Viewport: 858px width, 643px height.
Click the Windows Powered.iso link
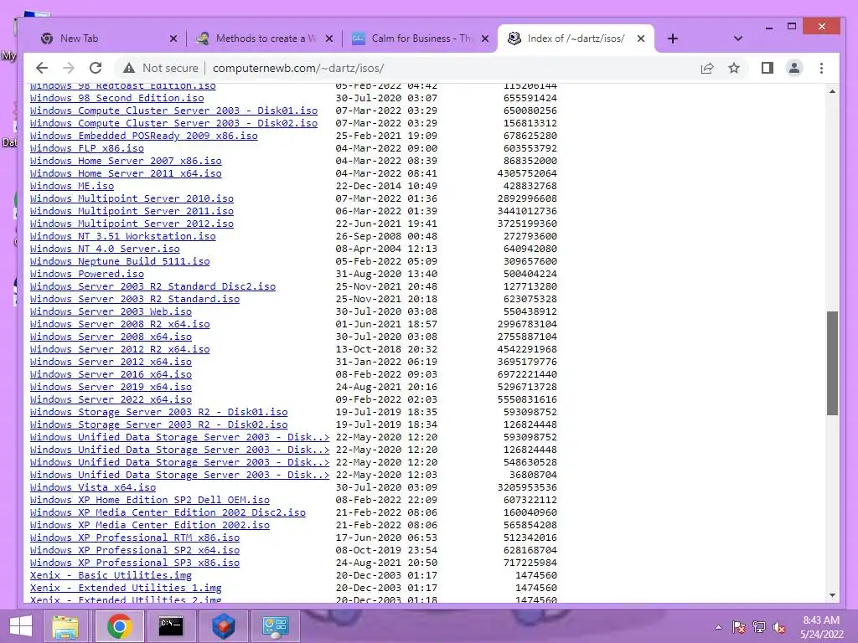tap(87, 274)
